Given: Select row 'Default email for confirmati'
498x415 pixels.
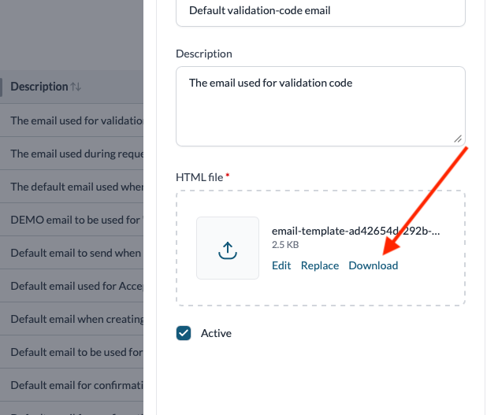Looking at the screenshot, I should click(x=72, y=385).
